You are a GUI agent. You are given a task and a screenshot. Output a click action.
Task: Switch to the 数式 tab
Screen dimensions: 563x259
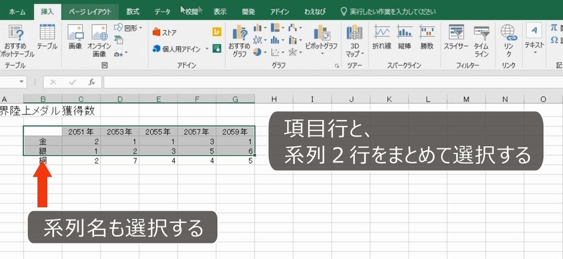click(133, 12)
